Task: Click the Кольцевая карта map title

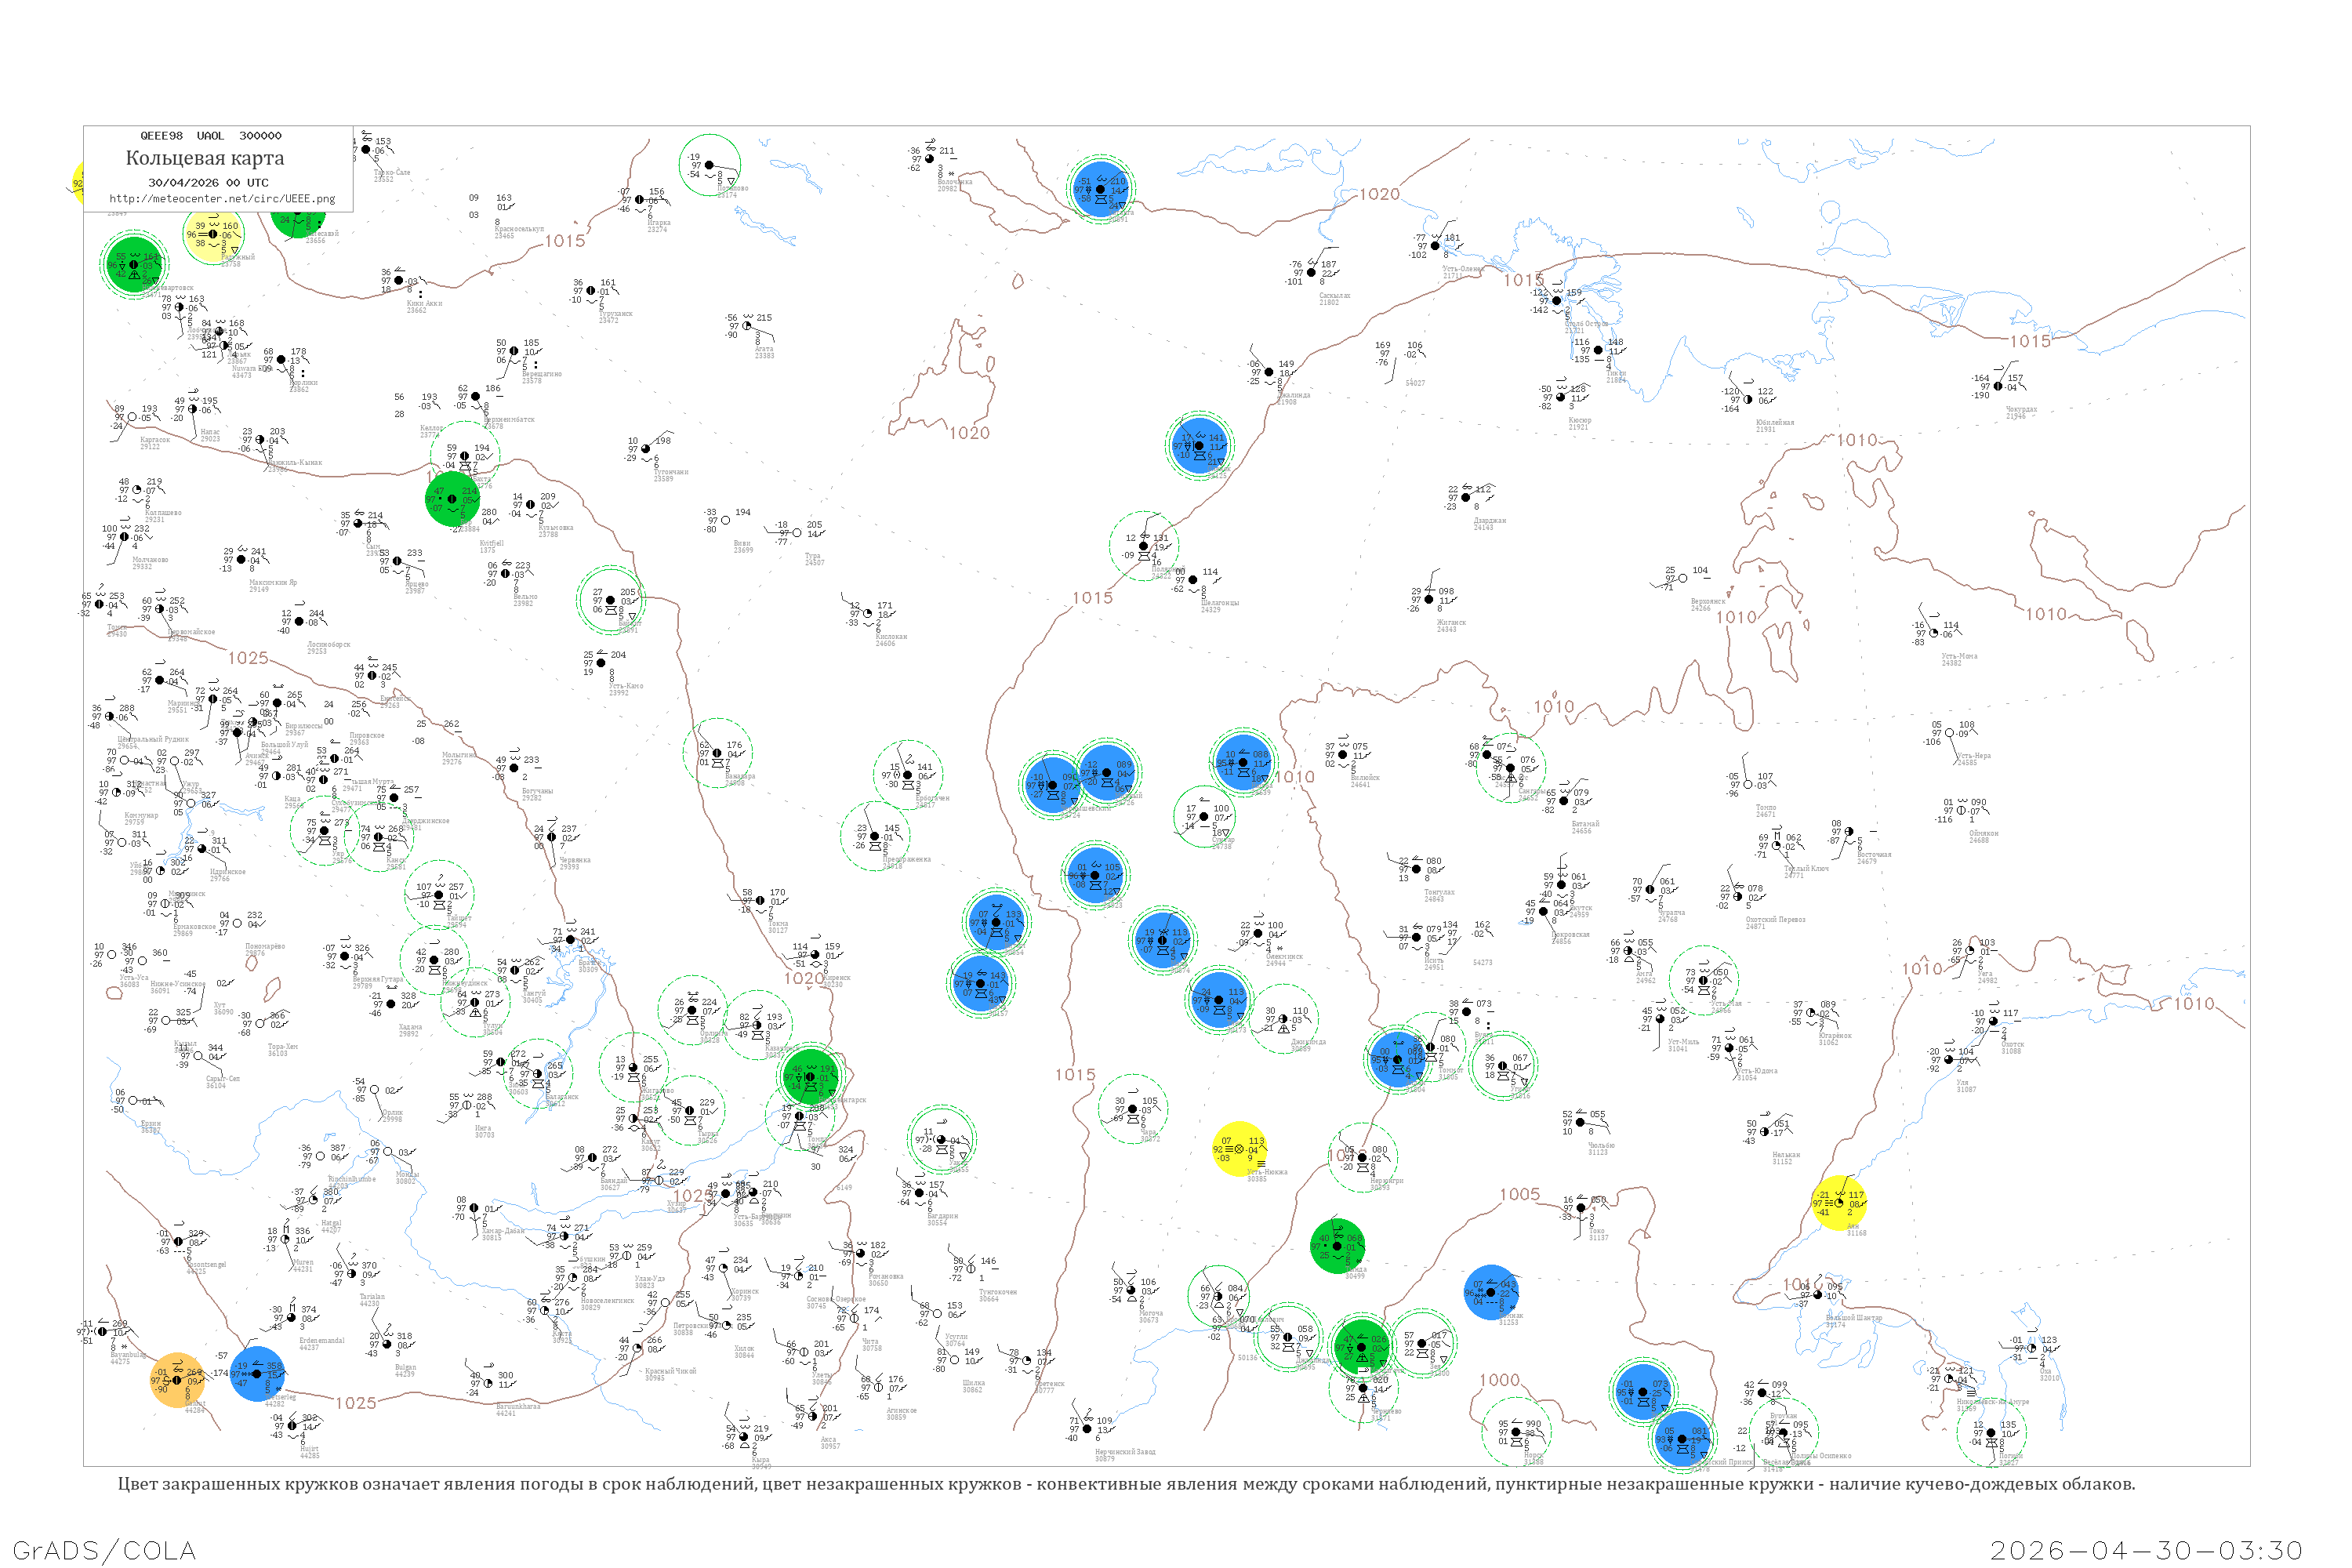Action: pyautogui.click(x=205, y=158)
